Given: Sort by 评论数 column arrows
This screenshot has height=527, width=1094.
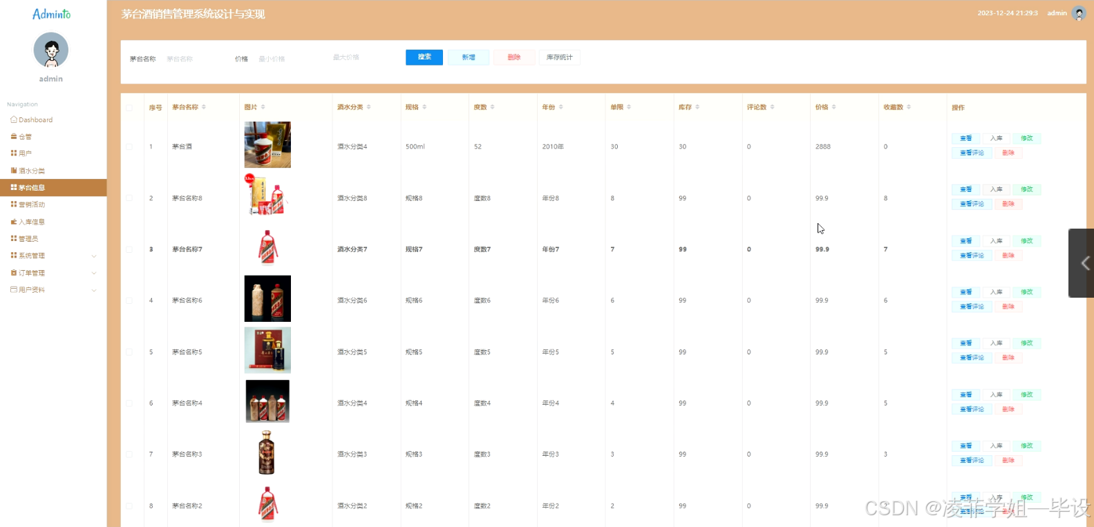Looking at the screenshot, I should pos(773,107).
